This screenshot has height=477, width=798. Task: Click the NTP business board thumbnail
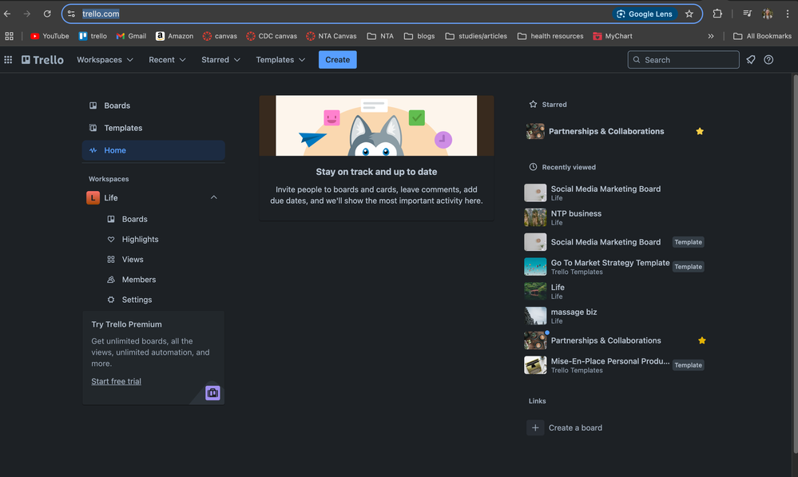tap(535, 217)
